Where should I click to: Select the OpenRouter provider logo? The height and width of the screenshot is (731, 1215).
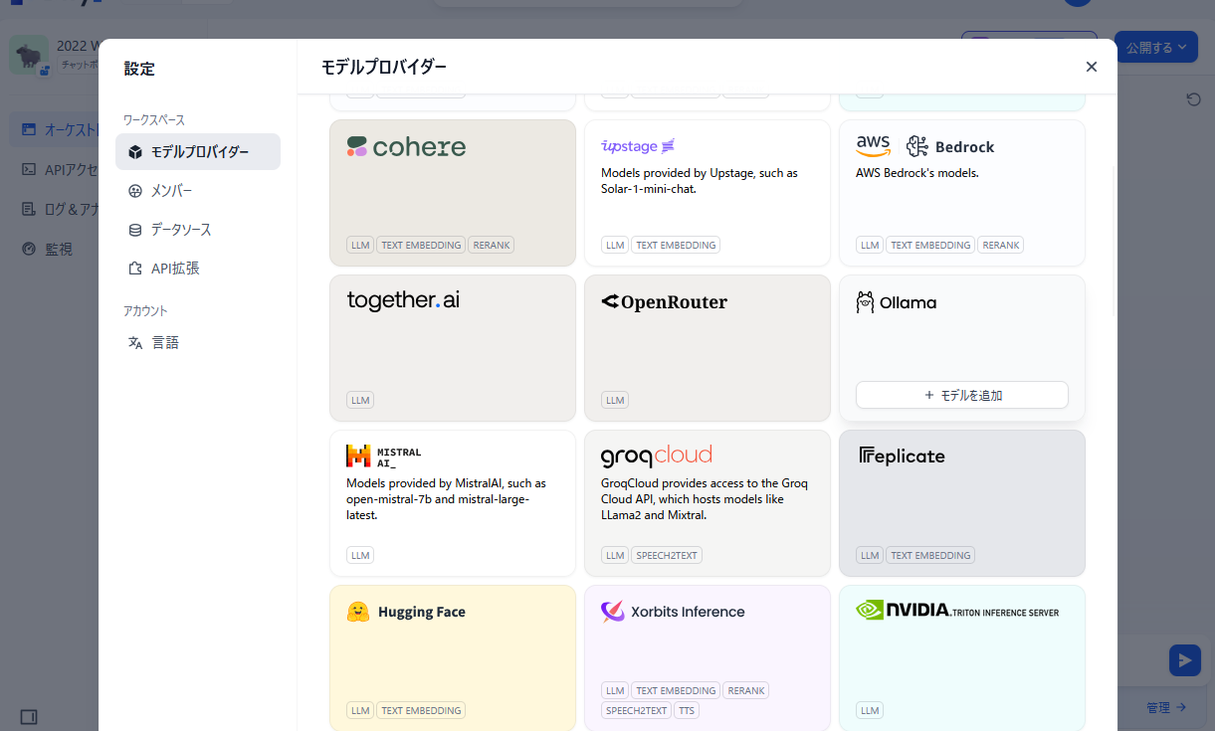click(665, 301)
